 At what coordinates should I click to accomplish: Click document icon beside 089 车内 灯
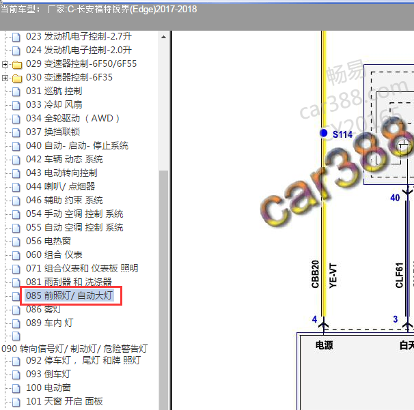16,323
